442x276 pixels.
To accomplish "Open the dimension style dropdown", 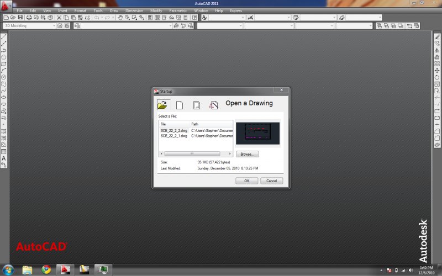I will pos(272,18).
